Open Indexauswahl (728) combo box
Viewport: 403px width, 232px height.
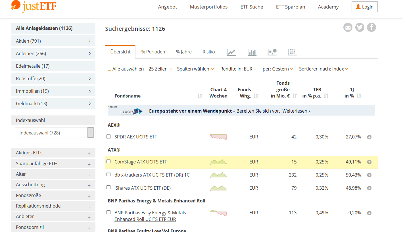click(54, 133)
